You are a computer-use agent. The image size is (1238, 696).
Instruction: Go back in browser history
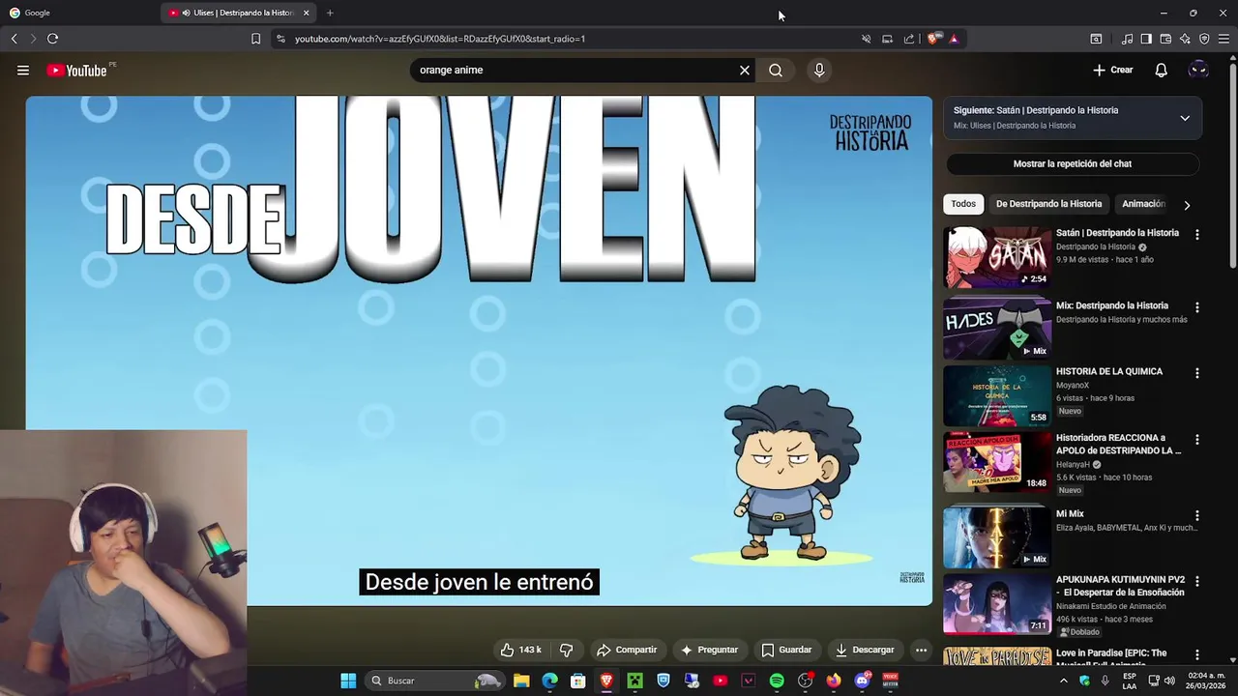14,39
